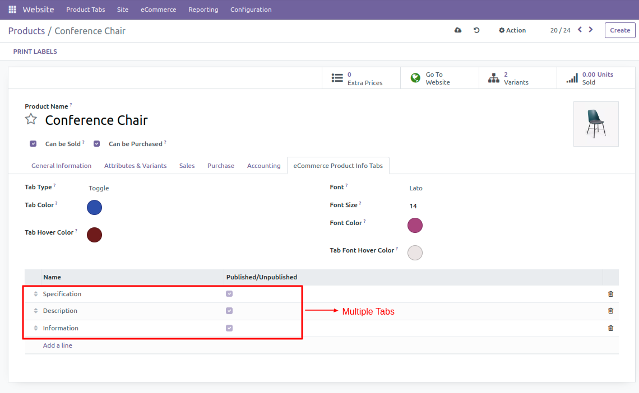
Task: Open the Font selection Lato
Action: (x=416, y=188)
